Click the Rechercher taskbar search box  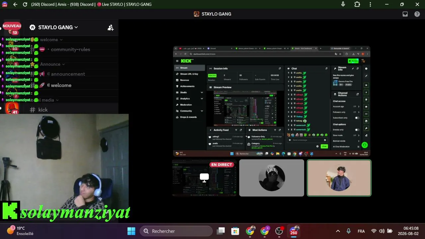click(x=176, y=231)
